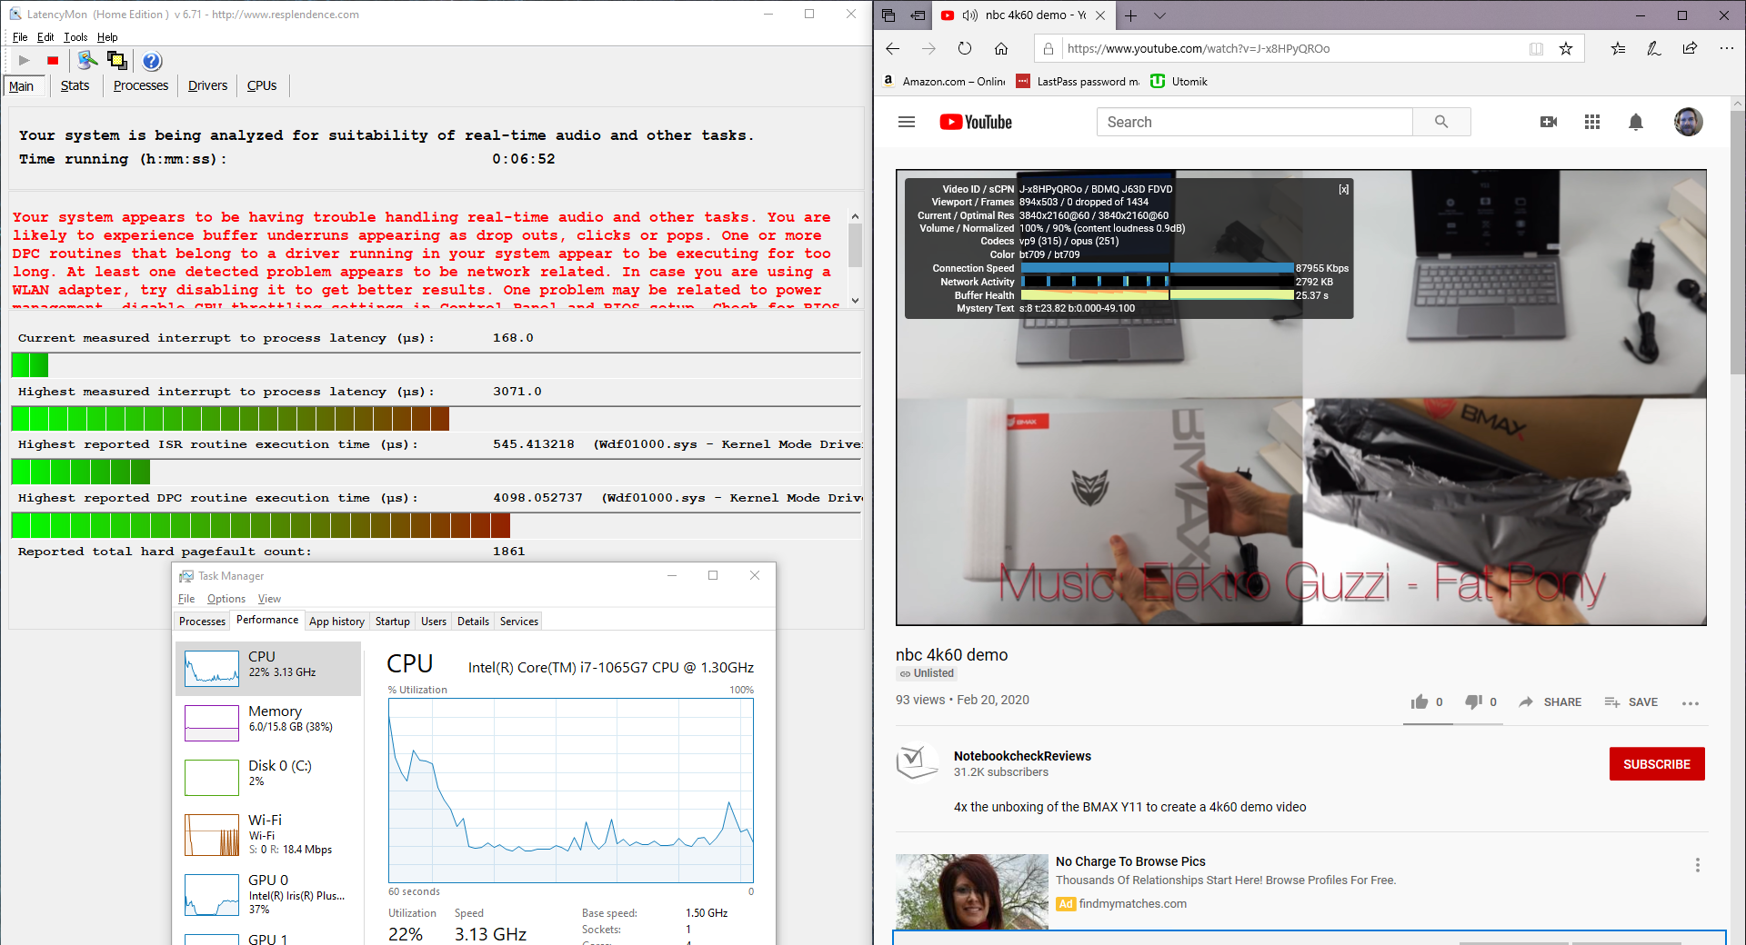Open the NotebookcheckReviews channel name link
Viewport: 1746px width, 945px height.
click(1022, 756)
